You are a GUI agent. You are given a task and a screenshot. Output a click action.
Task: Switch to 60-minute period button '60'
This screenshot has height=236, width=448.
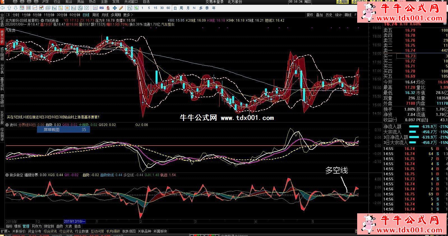point(168,8)
